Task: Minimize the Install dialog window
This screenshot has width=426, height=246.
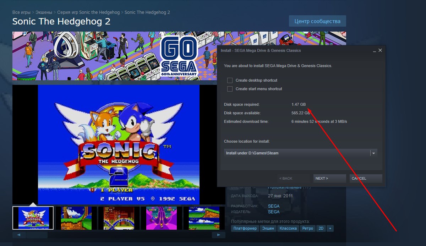Action: pos(375,51)
